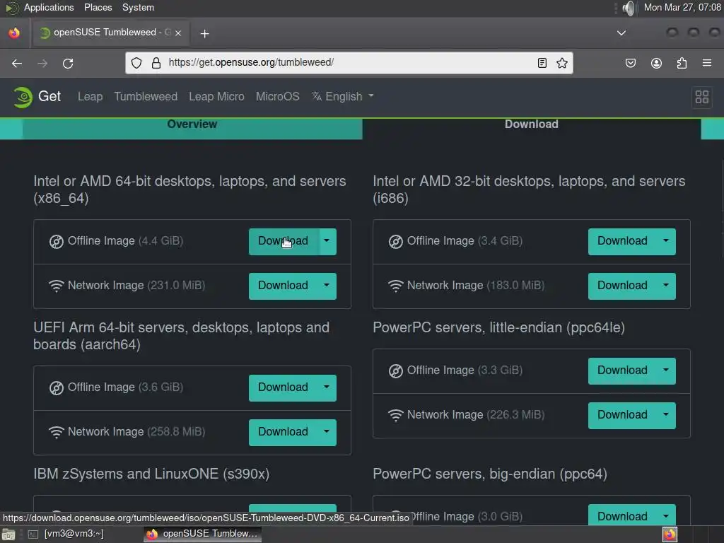The height and width of the screenshot is (543, 724).
Task: Download ppc64 Offline Image 3.0 GiB
Action: pos(623,515)
